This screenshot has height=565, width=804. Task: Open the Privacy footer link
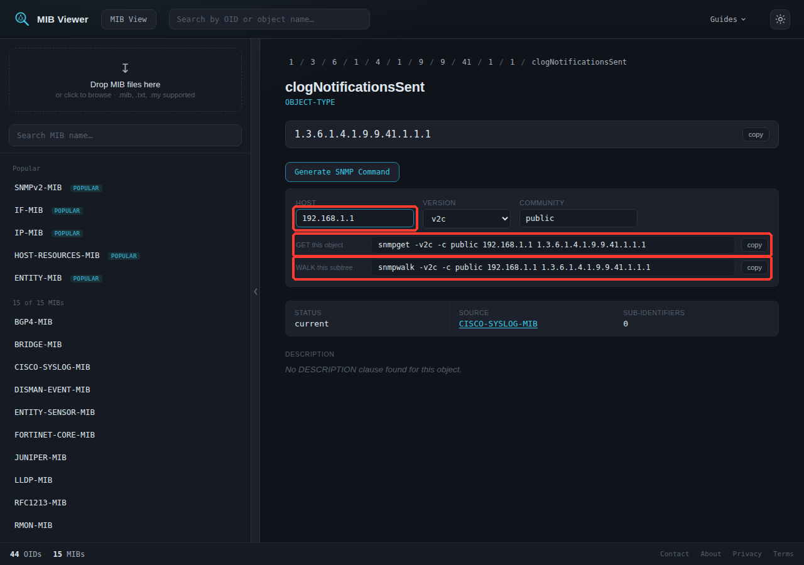tap(747, 554)
